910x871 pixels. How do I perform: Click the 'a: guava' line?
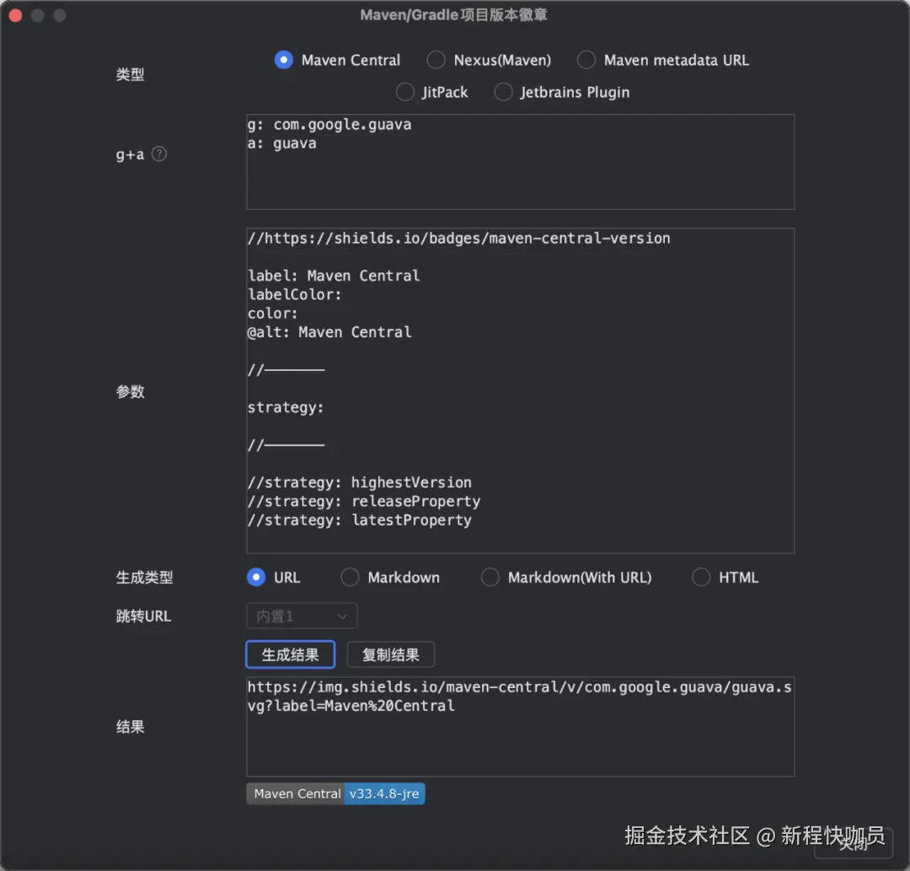281,143
